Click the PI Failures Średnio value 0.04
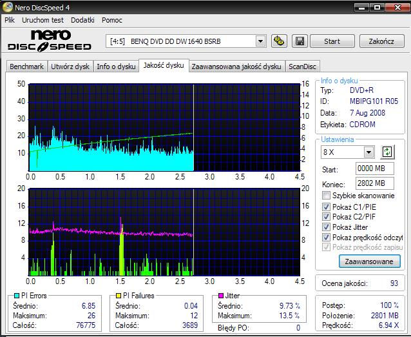 [191, 306]
